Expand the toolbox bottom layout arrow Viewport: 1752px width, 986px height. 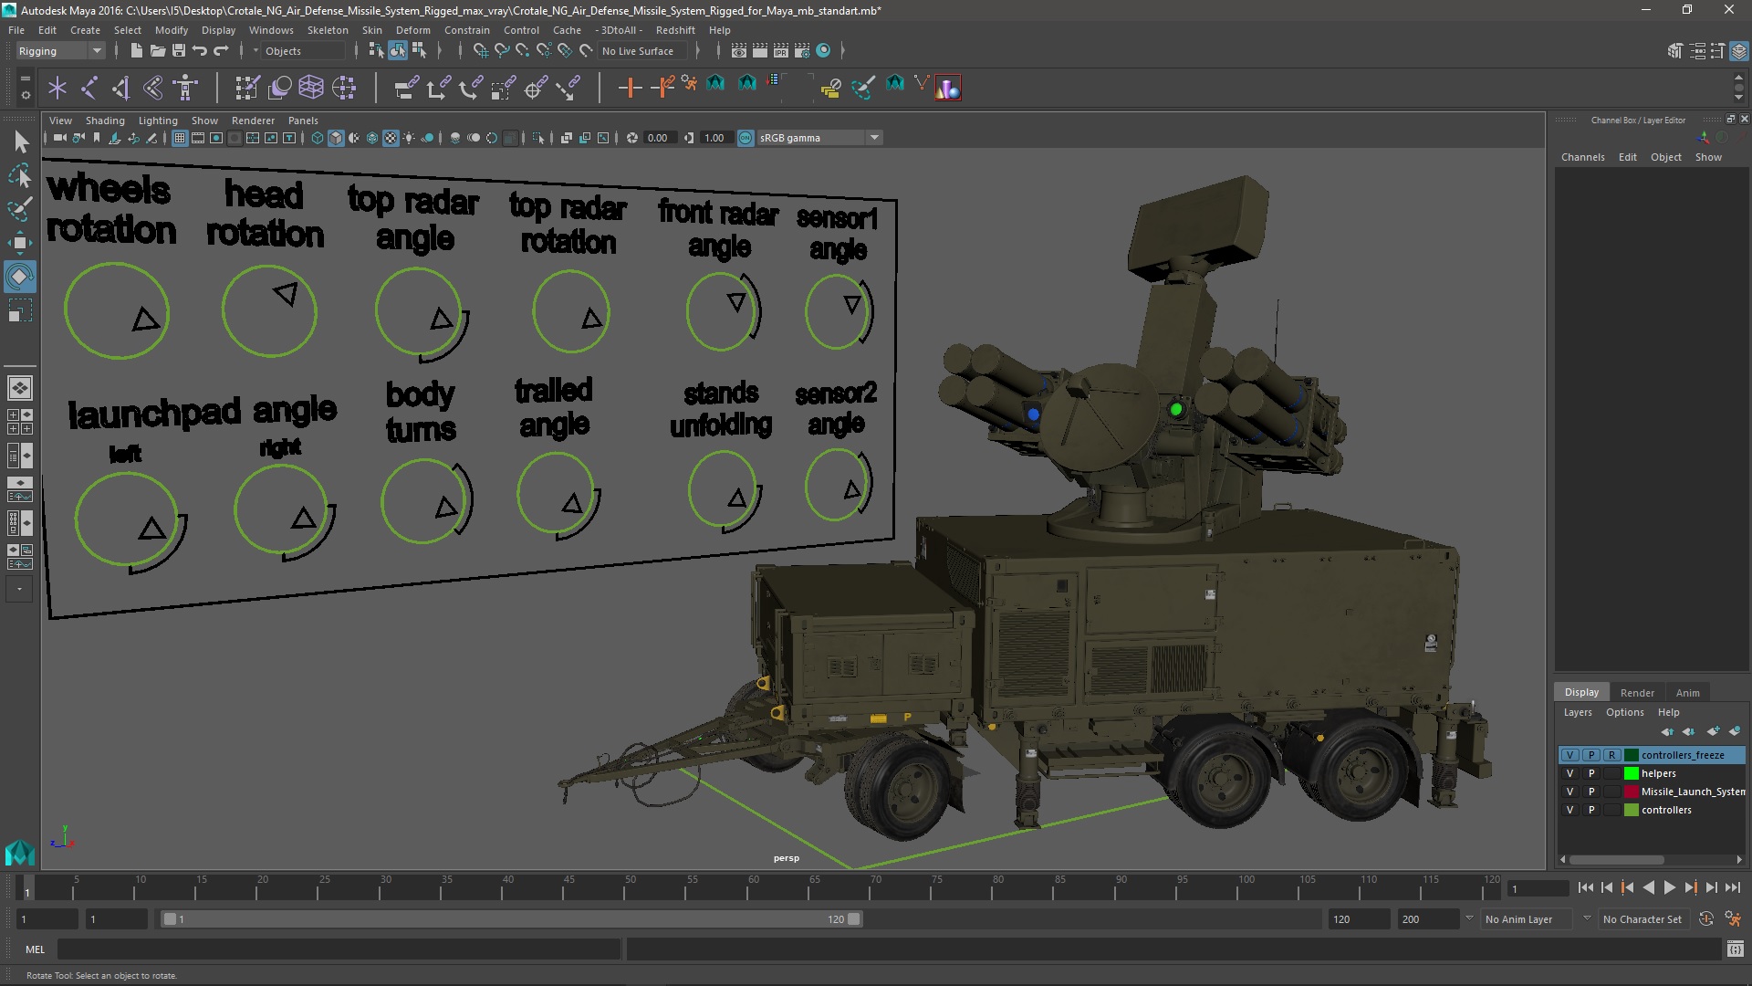pos(19,590)
